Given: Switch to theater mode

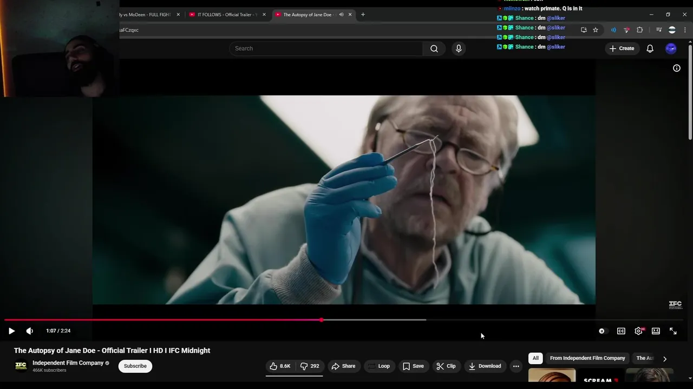Looking at the screenshot, I should coord(656,331).
